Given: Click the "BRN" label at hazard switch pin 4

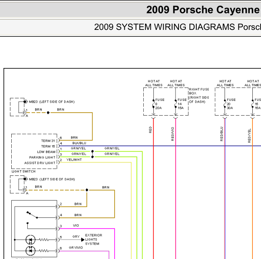Looking at the screenshot, I should (x=78, y=215).
